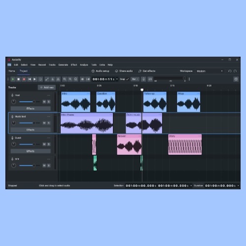Toggle the Snap checkmark
The image size is (246, 246).
point(127,79)
